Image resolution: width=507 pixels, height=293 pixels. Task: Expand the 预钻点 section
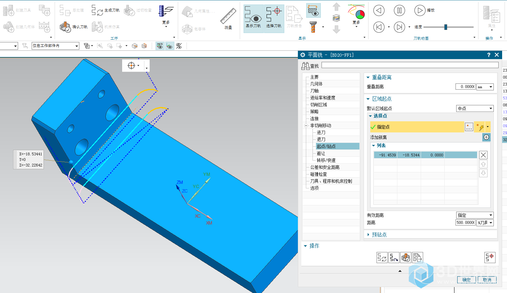(369, 235)
